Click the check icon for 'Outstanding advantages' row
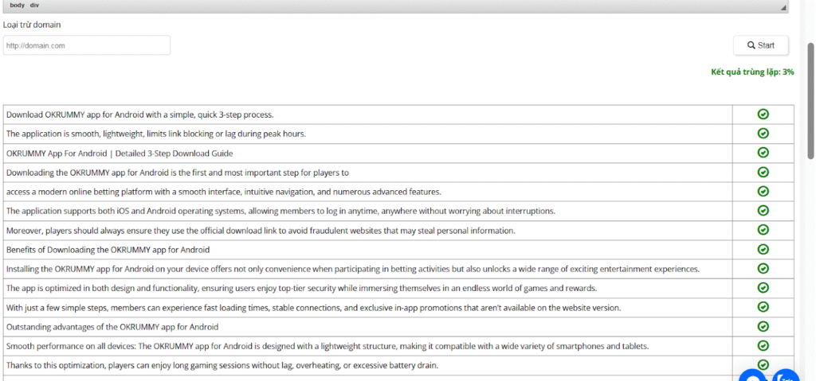The image size is (816, 381). (x=763, y=326)
